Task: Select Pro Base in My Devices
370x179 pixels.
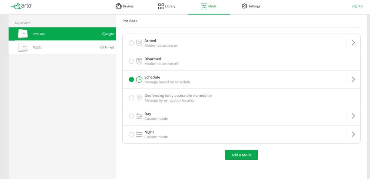Action: click(62, 34)
